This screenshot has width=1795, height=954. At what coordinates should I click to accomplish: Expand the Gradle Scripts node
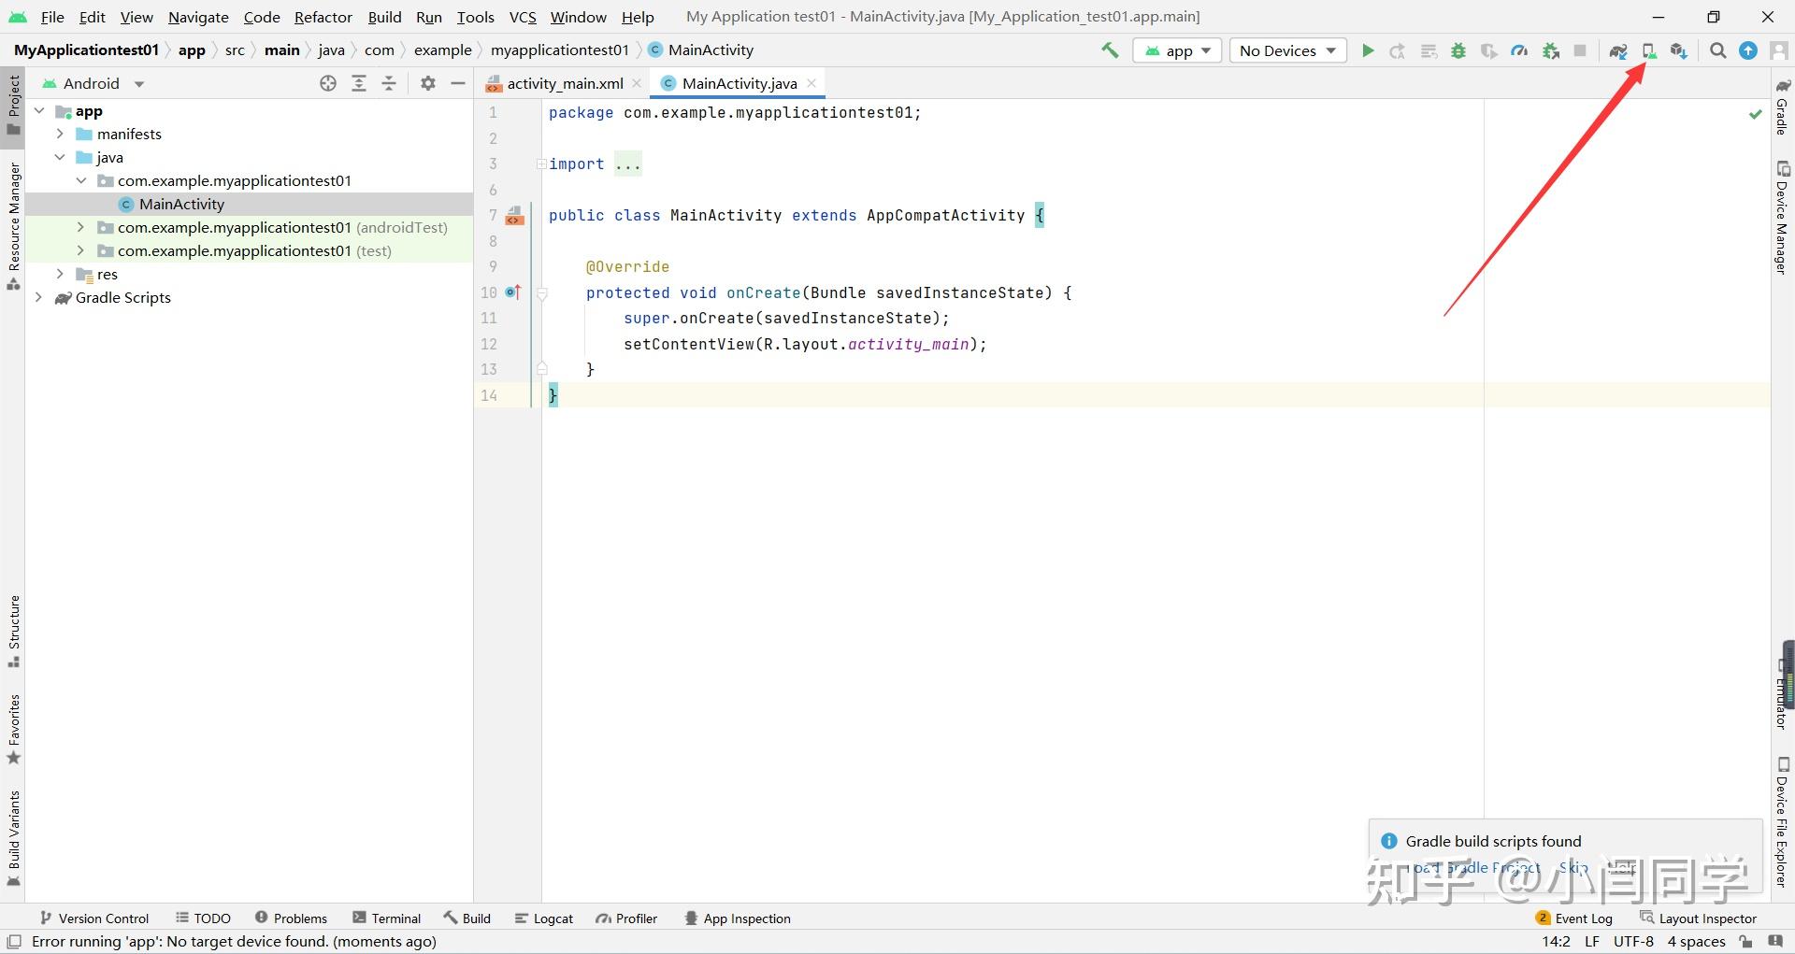tap(39, 298)
